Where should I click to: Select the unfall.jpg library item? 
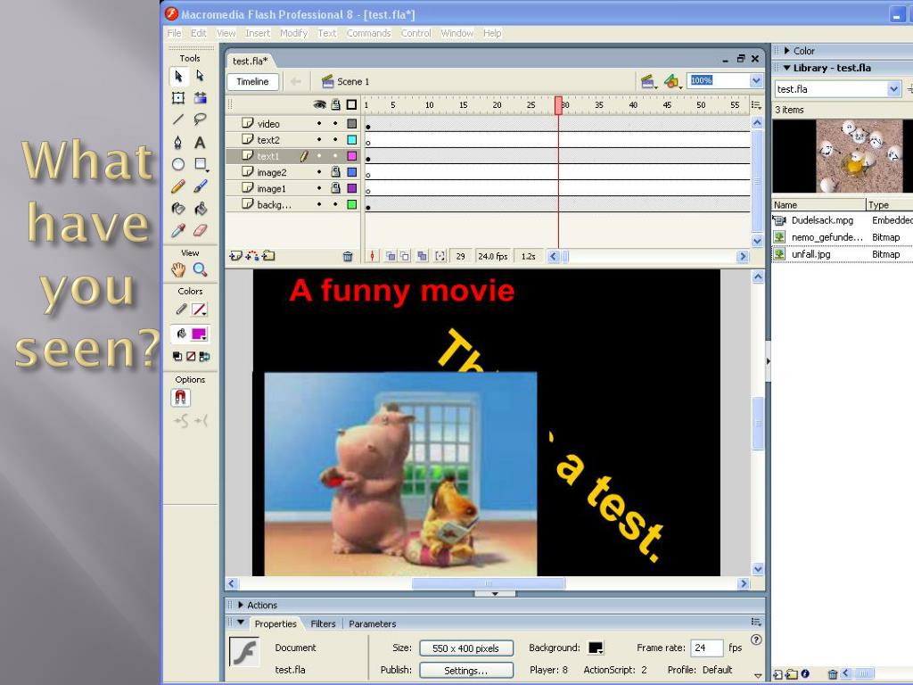[x=842, y=254]
